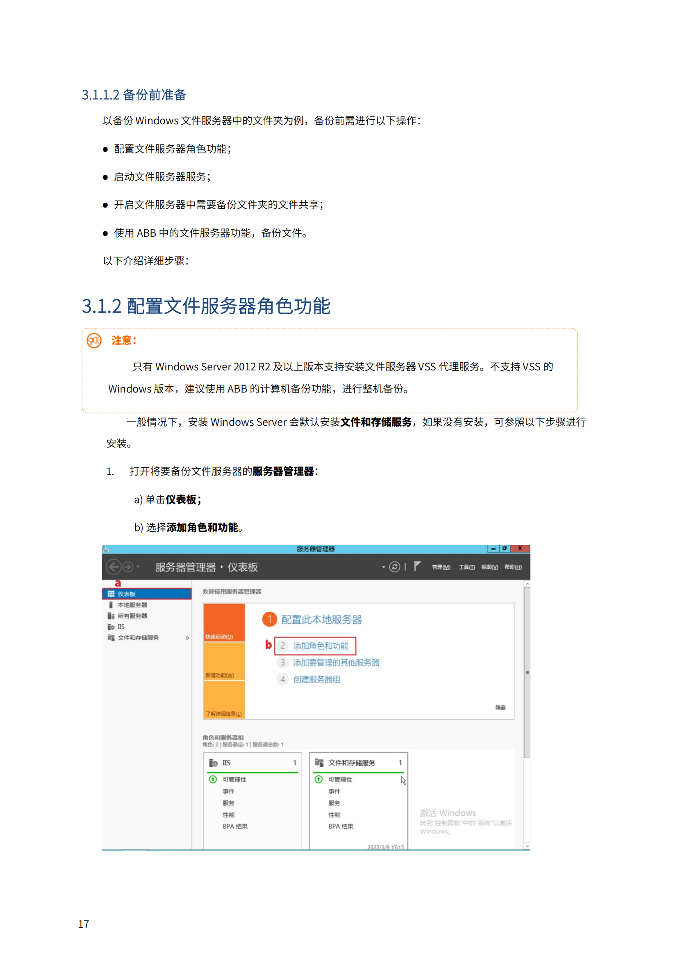Click 事件 in the 文件和存储服务 tile
The image size is (678, 959).
(334, 791)
